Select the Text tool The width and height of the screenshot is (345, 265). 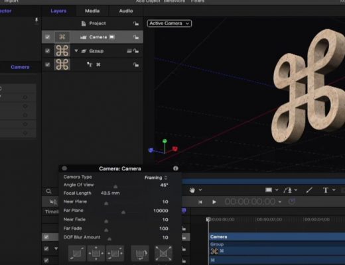click(326, 190)
